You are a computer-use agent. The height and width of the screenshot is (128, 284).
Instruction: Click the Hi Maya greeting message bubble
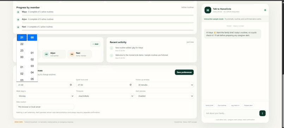[233, 34]
